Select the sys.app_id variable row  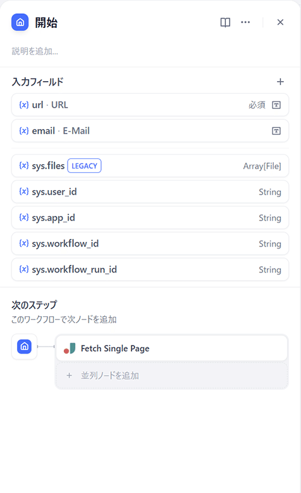[x=150, y=217]
